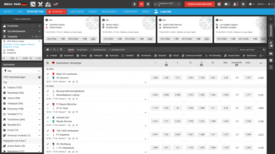This screenshot has height=154, width=275.
Task: Open statistics icon for Holstein Kiel match
Action: 70,125
